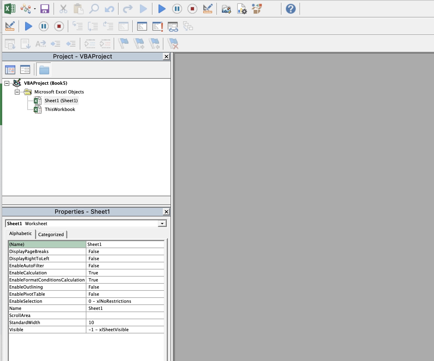
Task: Select the Visible xlSheetVisible value
Action: point(125,330)
